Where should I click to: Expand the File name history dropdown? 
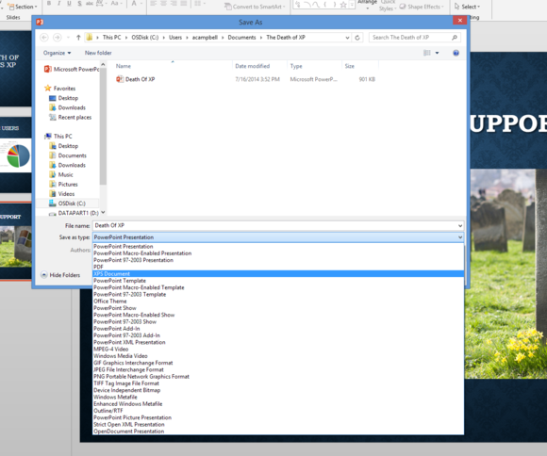coord(460,226)
